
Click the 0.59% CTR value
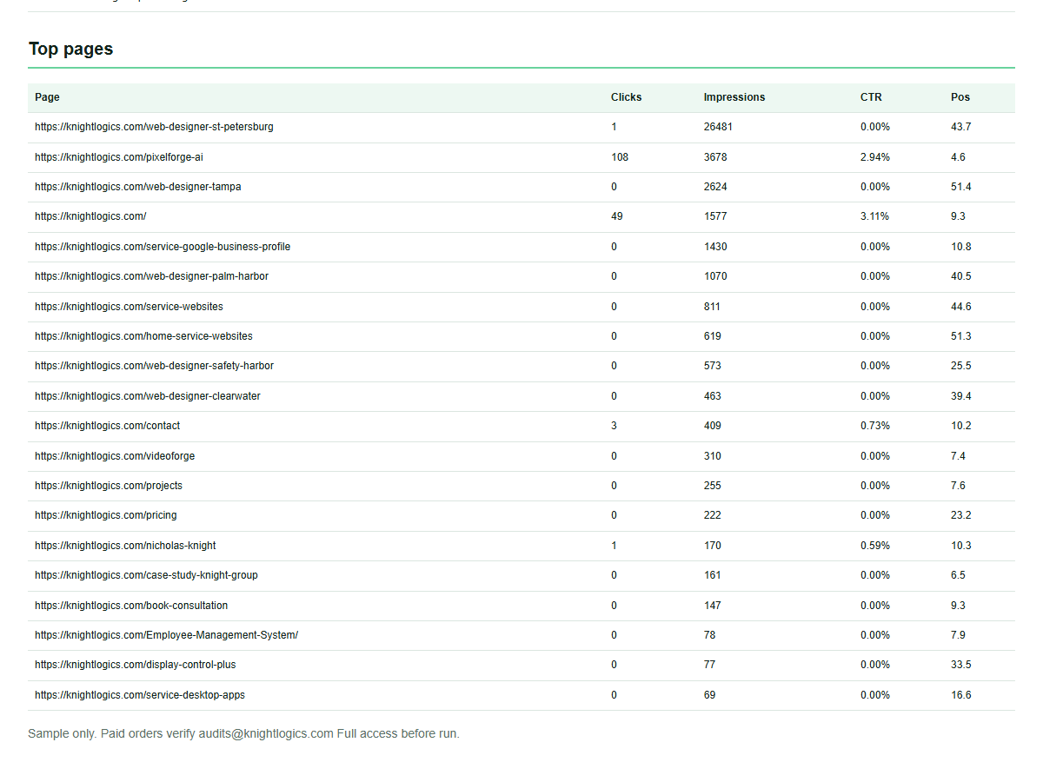(x=875, y=546)
